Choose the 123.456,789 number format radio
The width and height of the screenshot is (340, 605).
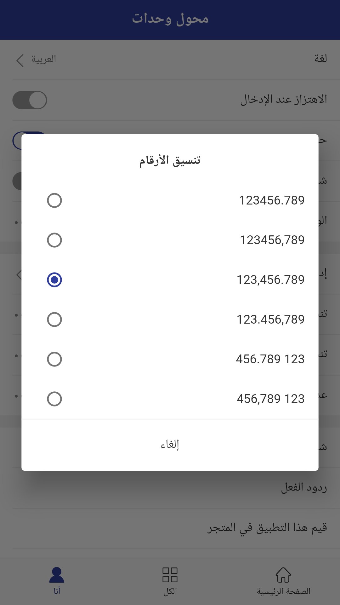[54, 320]
